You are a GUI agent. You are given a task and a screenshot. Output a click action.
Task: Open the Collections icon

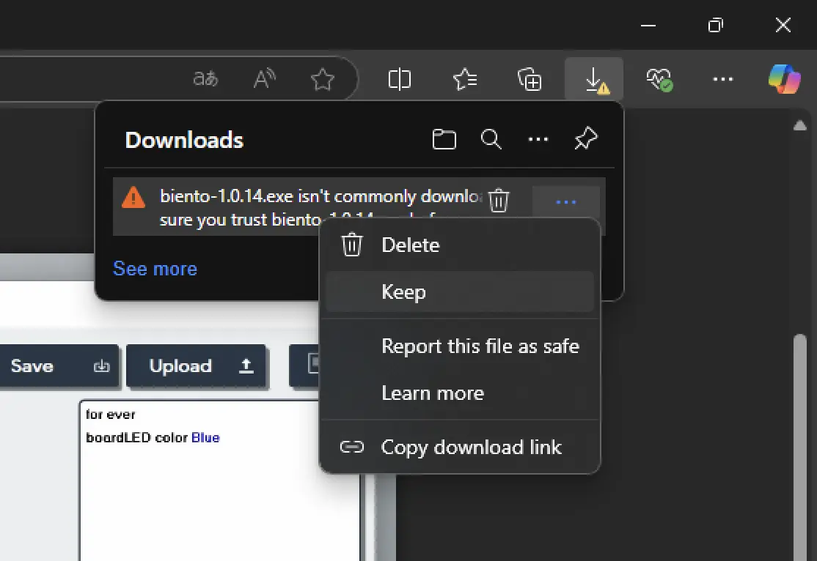click(530, 79)
